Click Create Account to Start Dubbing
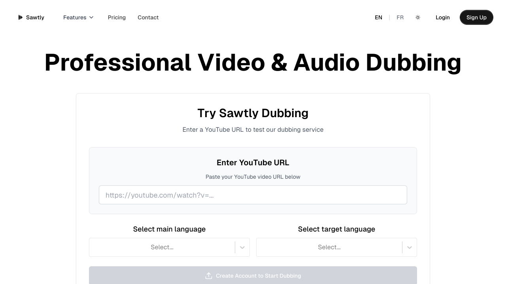The width and height of the screenshot is (506, 284). coord(258,276)
